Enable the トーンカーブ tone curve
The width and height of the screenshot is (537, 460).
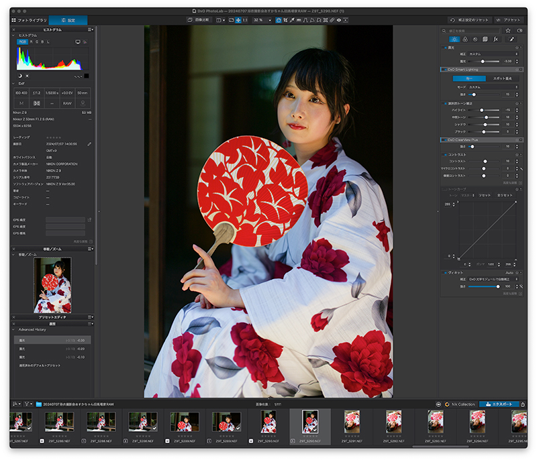(x=444, y=189)
